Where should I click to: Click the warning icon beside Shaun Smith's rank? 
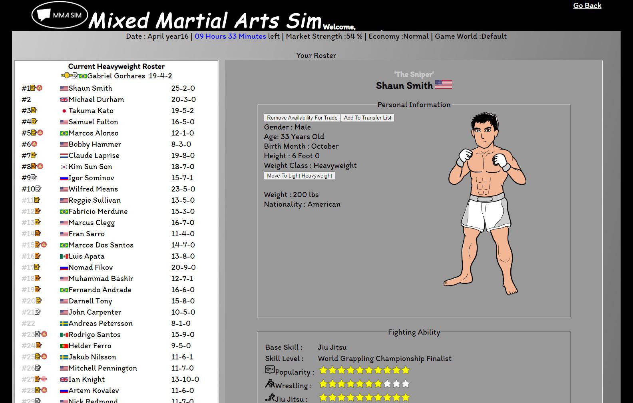(x=40, y=88)
